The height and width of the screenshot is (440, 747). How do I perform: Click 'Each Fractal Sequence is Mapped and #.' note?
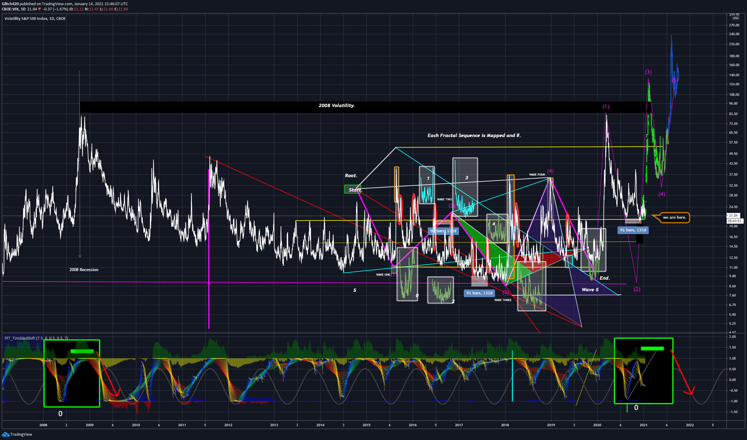(474, 136)
